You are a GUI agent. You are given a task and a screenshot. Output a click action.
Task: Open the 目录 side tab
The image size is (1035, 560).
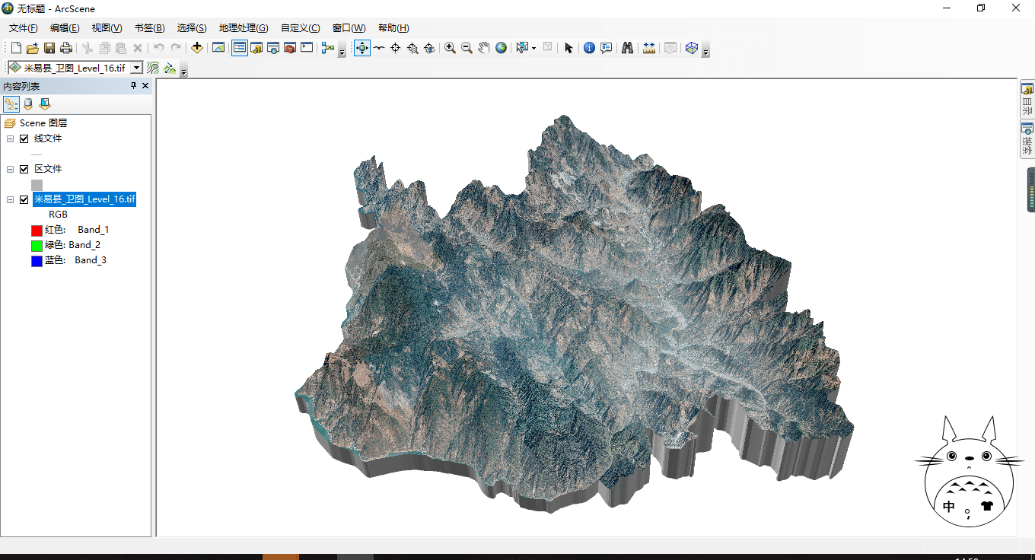coord(1027,99)
